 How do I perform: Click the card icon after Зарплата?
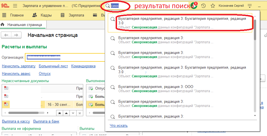point(95,15)
